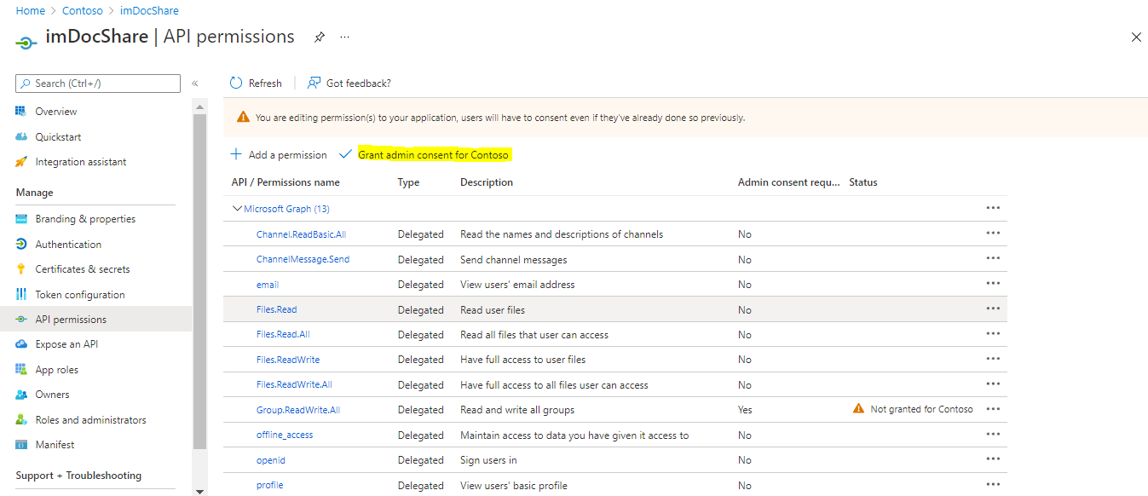
Task: Open the ellipsis menu for offline_access
Action: (x=993, y=435)
